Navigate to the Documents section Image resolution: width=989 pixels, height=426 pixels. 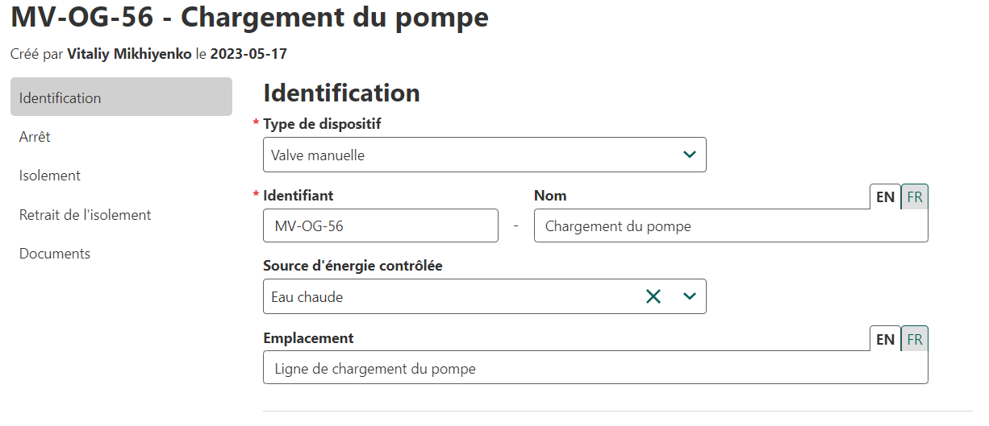[55, 254]
